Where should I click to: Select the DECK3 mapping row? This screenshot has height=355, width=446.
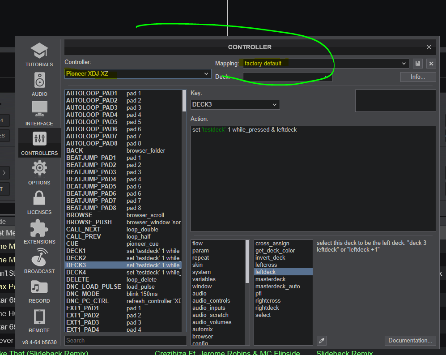[x=123, y=265]
